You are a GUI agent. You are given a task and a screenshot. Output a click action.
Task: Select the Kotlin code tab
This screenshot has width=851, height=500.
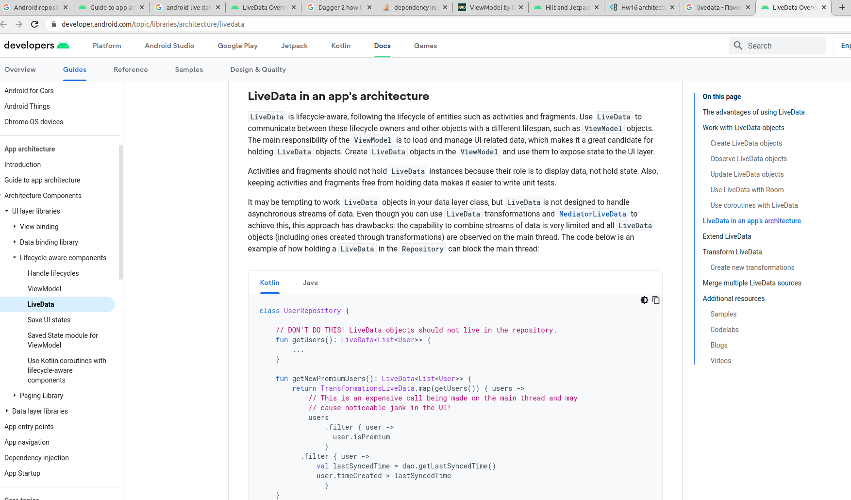[269, 283]
